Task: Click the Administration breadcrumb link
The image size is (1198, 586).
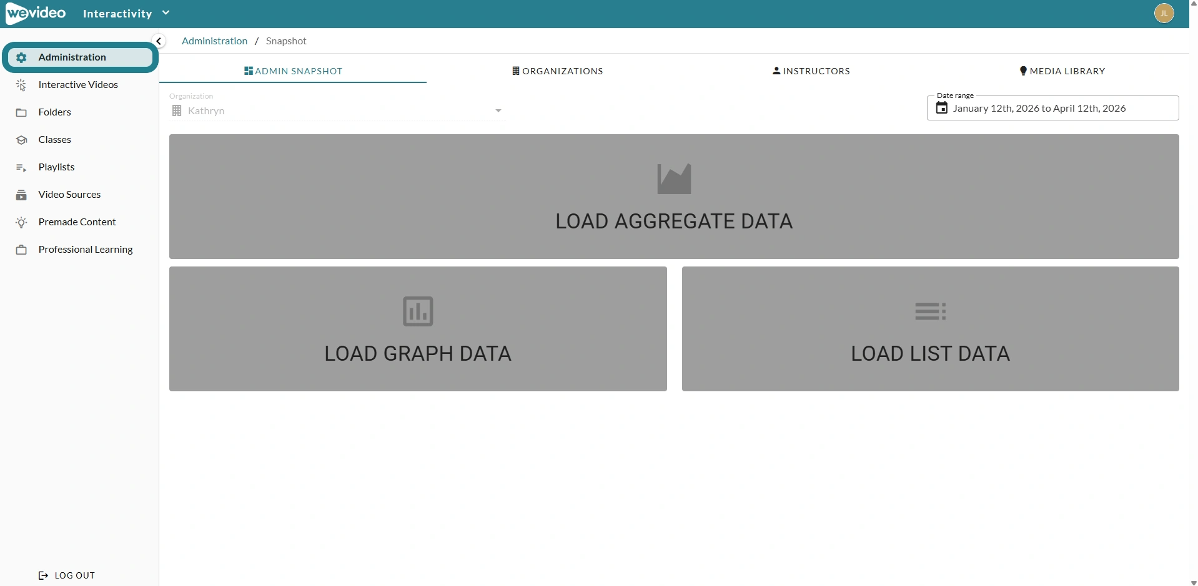Action: coord(214,41)
